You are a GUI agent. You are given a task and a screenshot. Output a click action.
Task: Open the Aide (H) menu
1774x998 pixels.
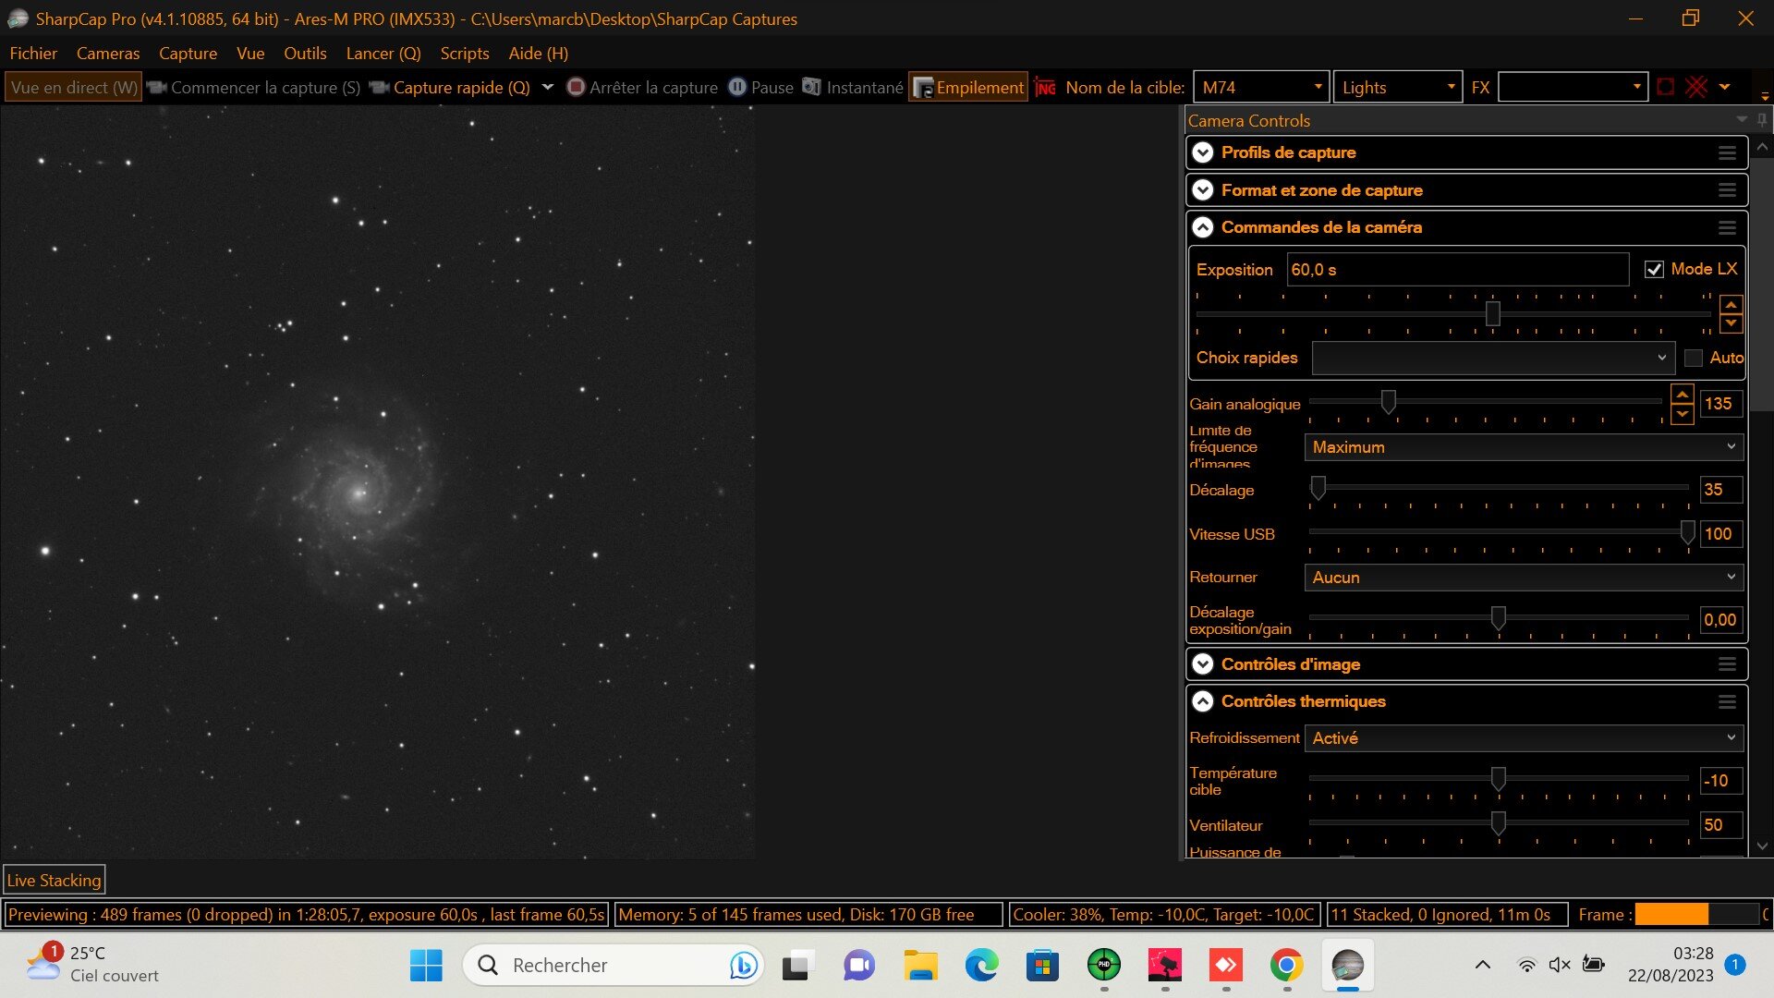(x=539, y=54)
